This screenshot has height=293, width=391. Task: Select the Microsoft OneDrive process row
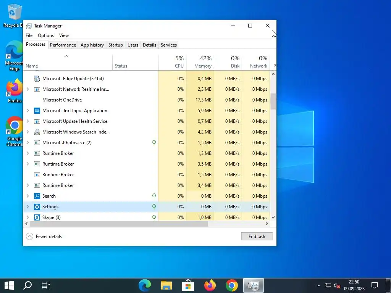tap(147, 100)
